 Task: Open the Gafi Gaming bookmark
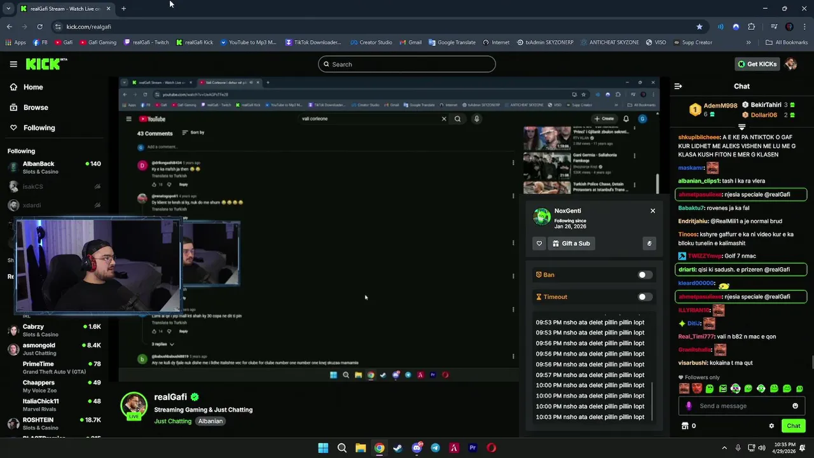pos(97,43)
